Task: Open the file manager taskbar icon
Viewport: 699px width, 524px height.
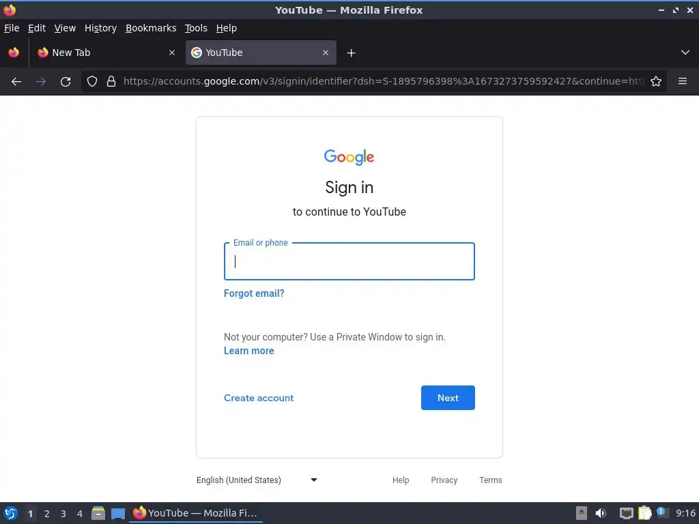Action: point(98,513)
